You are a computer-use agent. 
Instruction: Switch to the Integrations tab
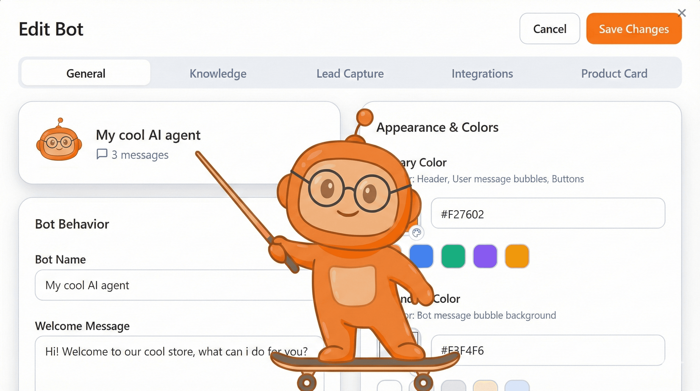coord(482,73)
